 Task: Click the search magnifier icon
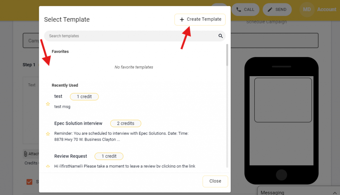pyautogui.click(x=220, y=36)
